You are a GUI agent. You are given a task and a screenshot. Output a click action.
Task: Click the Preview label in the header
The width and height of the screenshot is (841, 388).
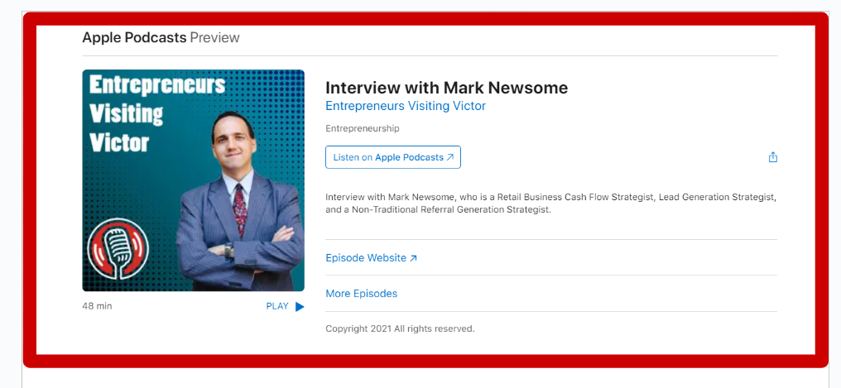(214, 37)
